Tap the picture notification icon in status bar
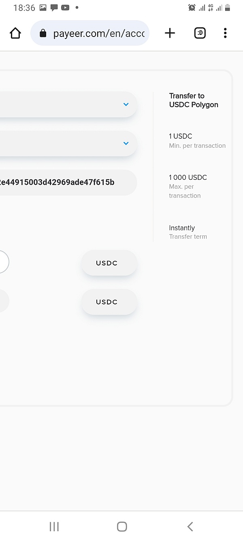 (43, 7)
